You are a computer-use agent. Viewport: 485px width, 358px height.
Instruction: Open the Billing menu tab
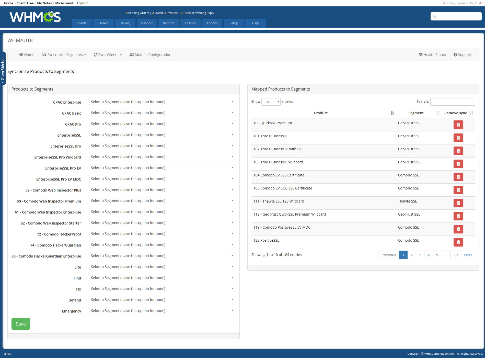pos(125,23)
